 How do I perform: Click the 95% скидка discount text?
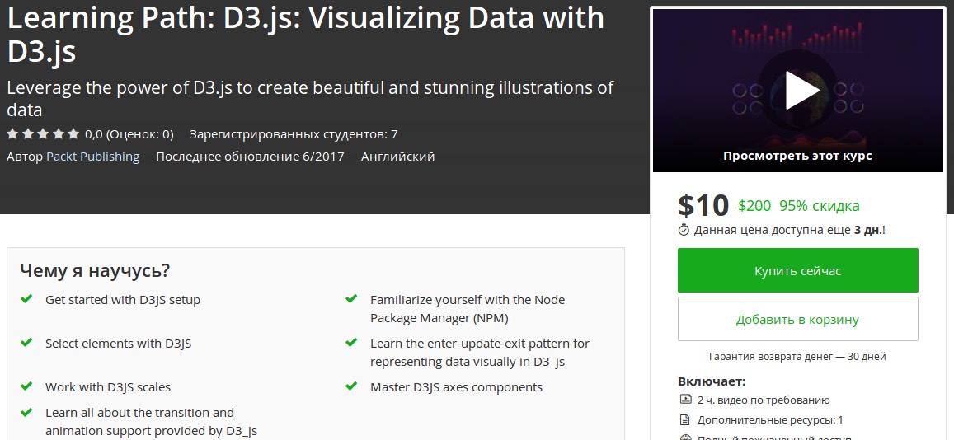819,205
